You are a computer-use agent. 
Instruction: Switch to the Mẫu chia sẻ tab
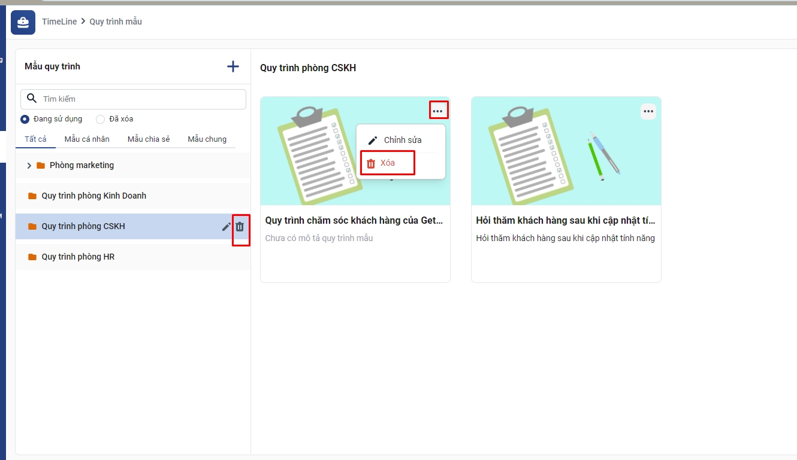coord(149,139)
